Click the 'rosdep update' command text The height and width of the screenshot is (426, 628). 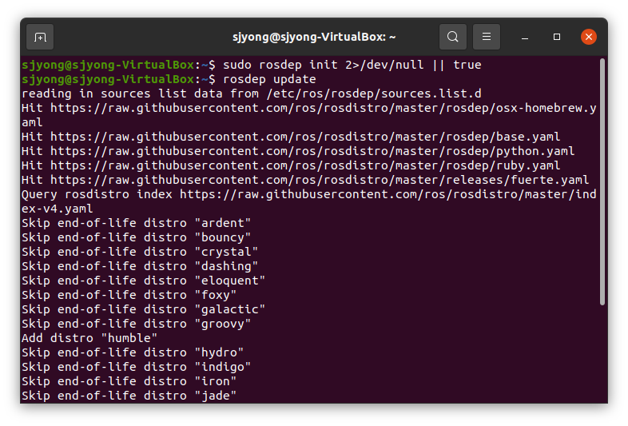tap(269, 79)
